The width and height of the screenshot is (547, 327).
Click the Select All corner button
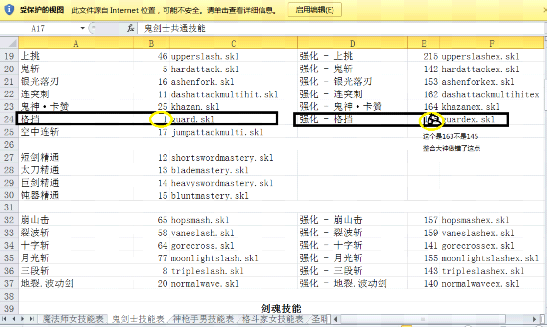tap(9, 43)
